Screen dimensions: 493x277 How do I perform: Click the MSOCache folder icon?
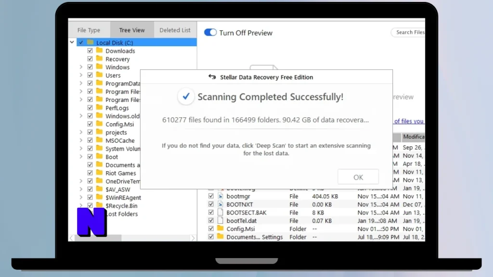[x=99, y=140]
